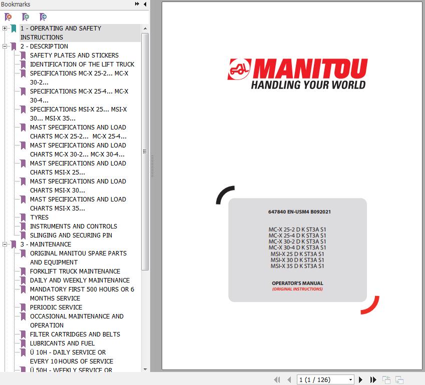The height and width of the screenshot is (385, 425).
Task: Click the MSI-X 35 D K ST3A S1 model line
Action: pyautogui.click(x=297, y=266)
